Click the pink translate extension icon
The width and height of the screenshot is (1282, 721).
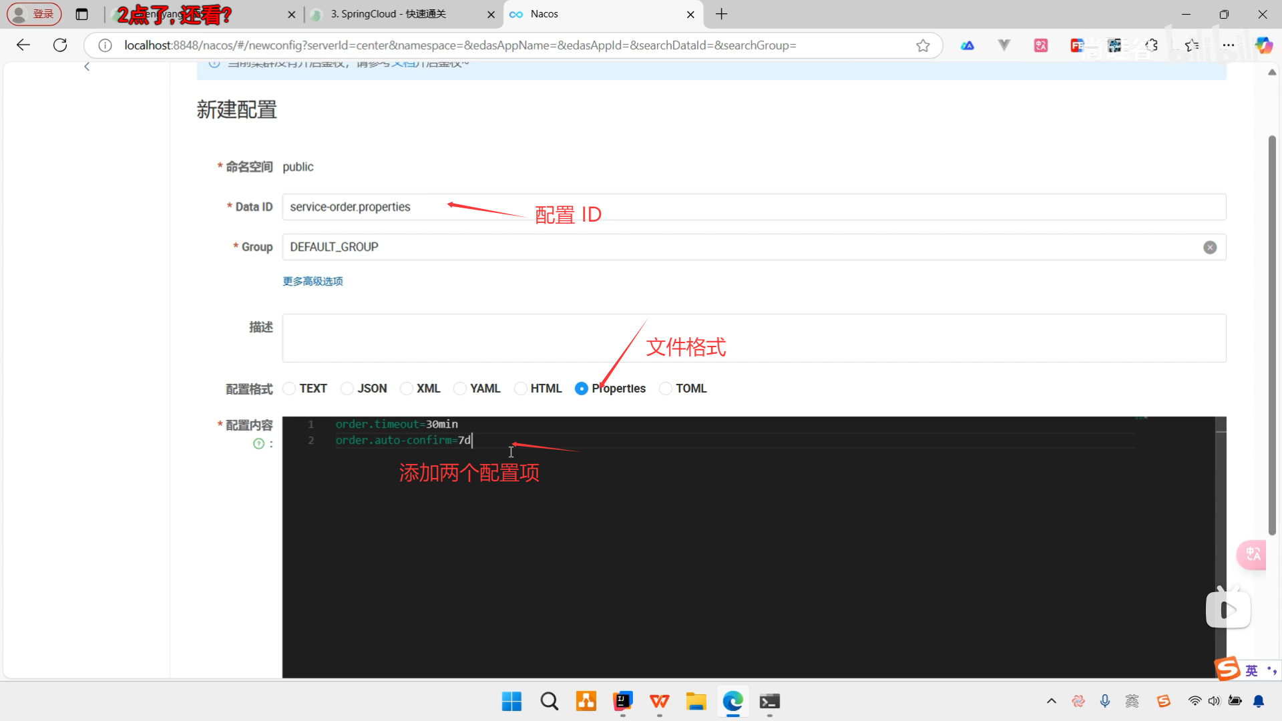point(1041,45)
